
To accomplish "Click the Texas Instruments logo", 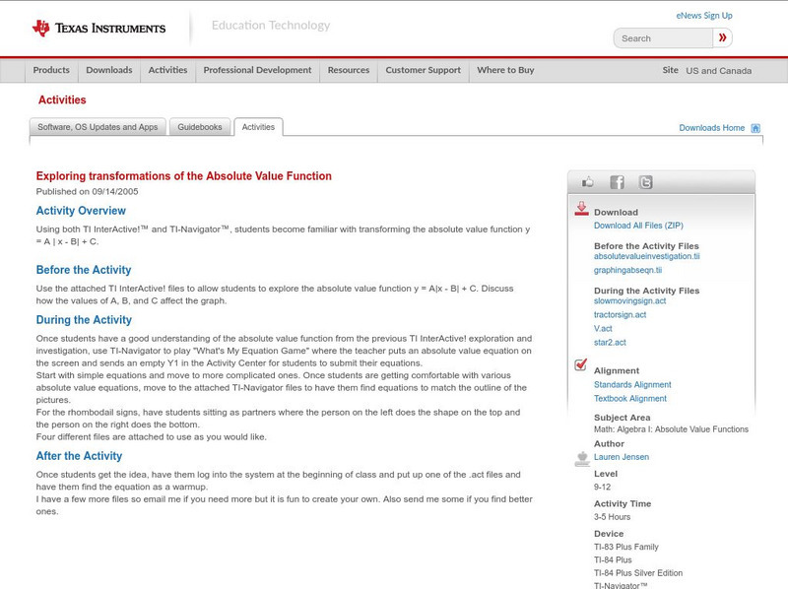I will click(98, 29).
